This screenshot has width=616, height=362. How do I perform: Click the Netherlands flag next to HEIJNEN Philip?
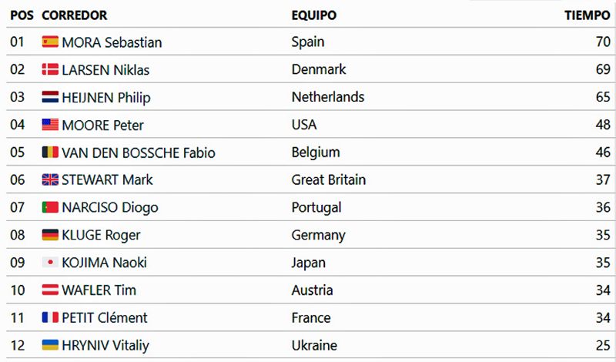[x=50, y=97]
